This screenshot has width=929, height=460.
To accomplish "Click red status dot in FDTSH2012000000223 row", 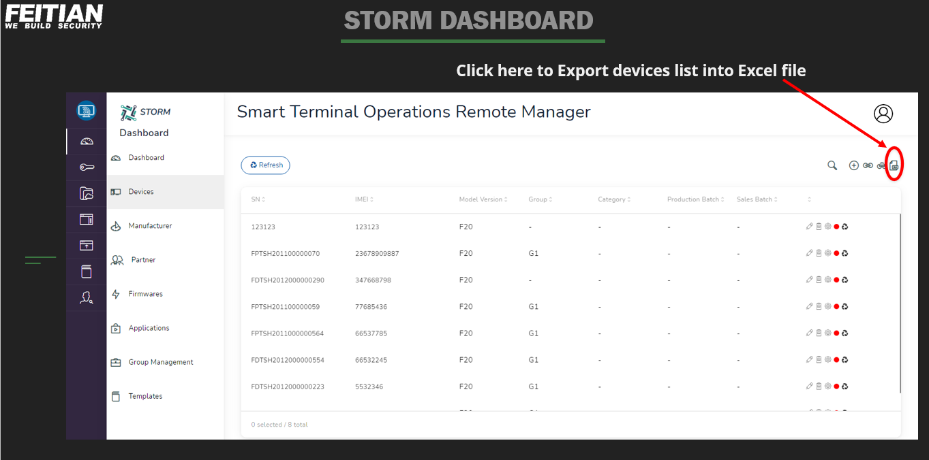I will click(836, 386).
